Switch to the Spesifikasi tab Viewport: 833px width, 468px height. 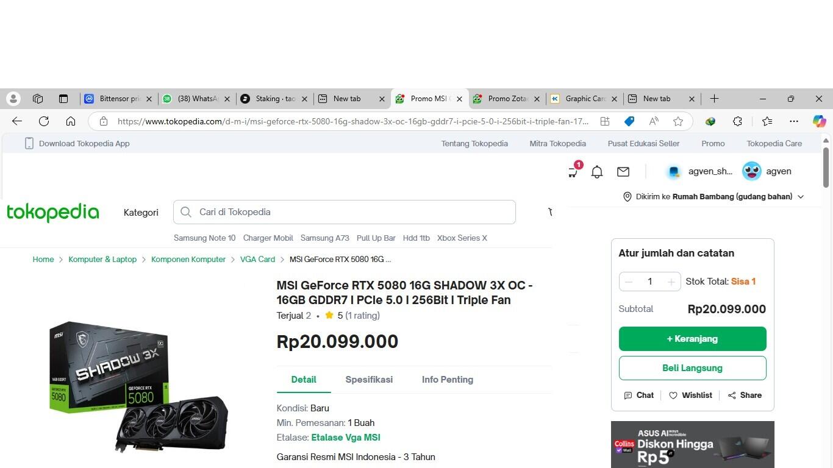(369, 380)
